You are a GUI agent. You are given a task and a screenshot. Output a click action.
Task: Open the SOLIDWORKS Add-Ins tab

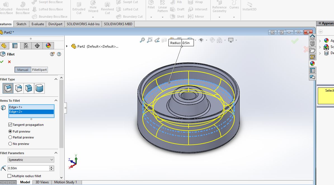coord(83,24)
